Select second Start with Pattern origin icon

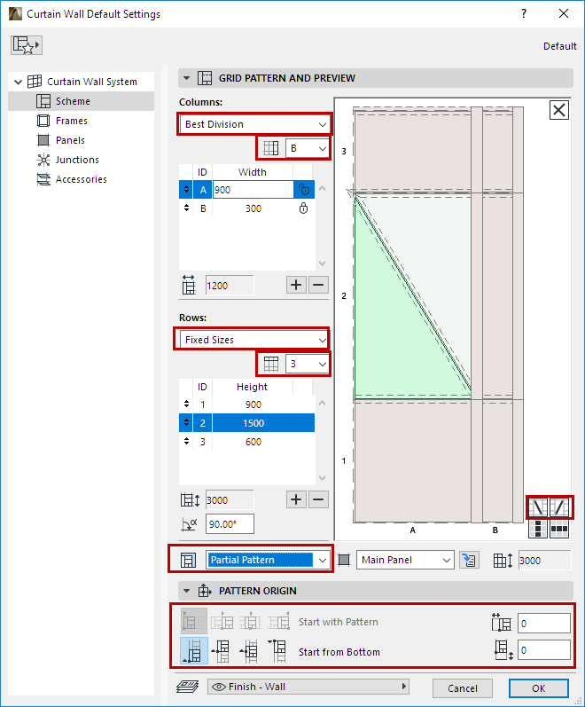[x=222, y=622]
